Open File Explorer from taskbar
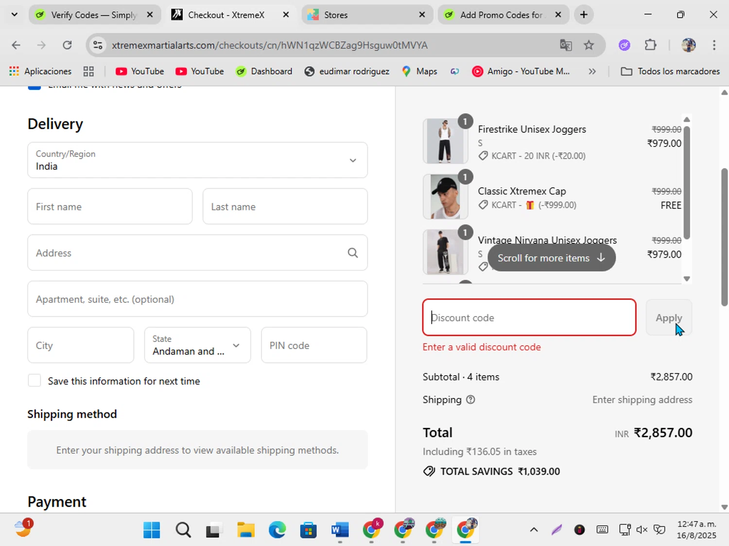This screenshot has width=729, height=546. coord(246,530)
